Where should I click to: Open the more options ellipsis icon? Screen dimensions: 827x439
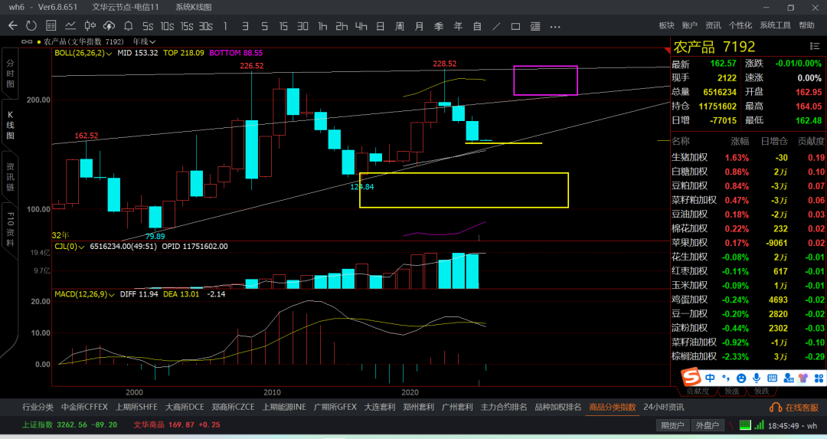[555, 26]
